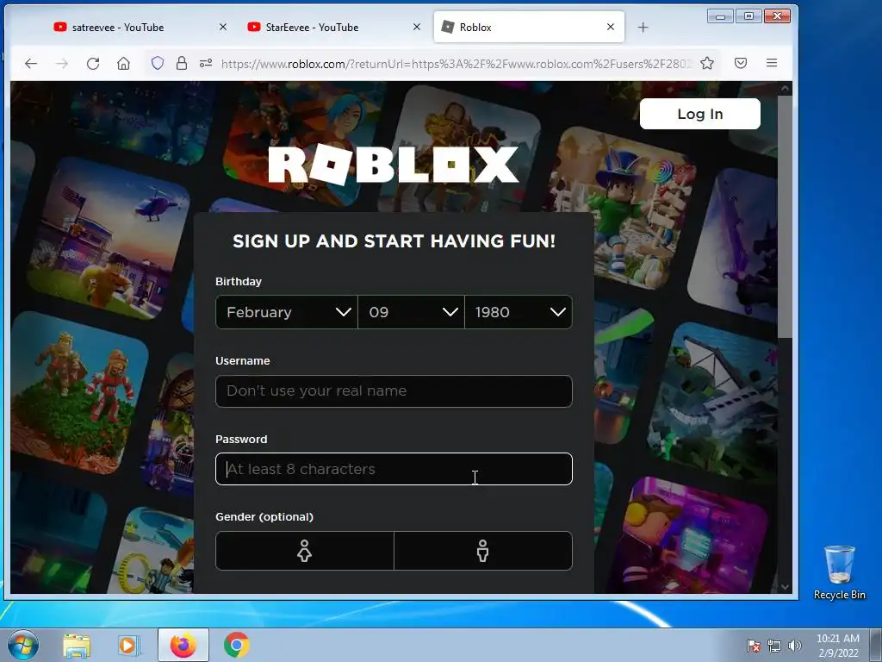The height and width of the screenshot is (662, 882).
Task: Minimize the Firefox window
Action: (720, 16)
